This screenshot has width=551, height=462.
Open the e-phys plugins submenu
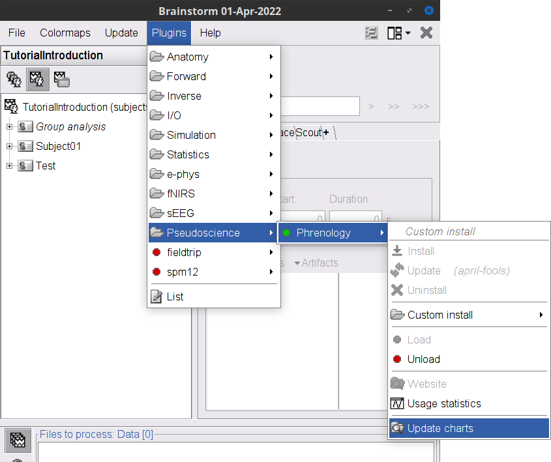coord(214,174)
